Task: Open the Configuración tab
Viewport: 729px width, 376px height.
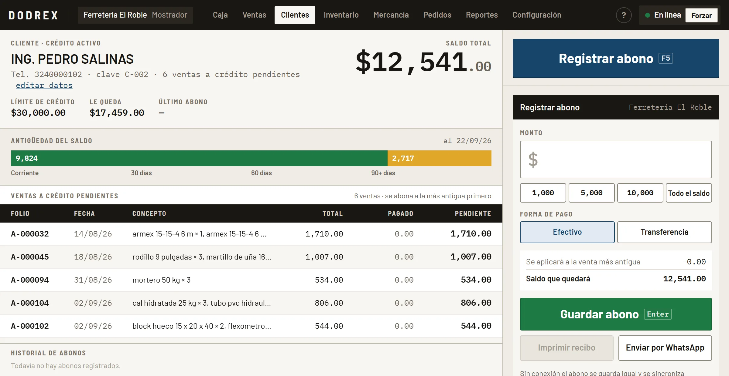Action: pos(537,15)
